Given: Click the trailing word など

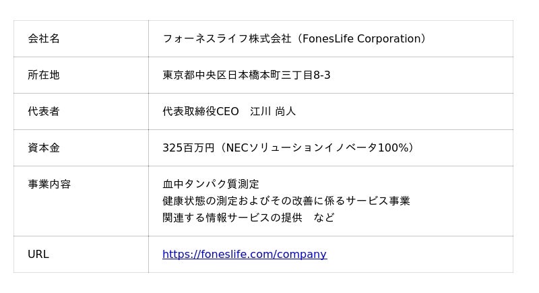Looking at the screenshot, I should (x=323, y=218).
